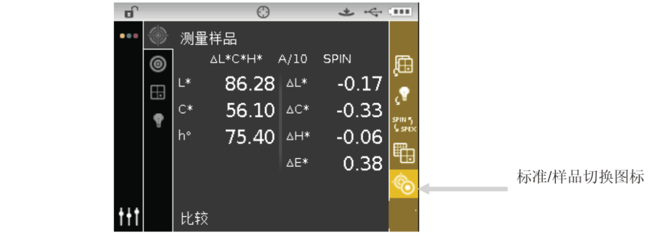This screenshot has width=654, height=243.
Task: Click the A/10 illuminant observer label
Action: point(292,59)
